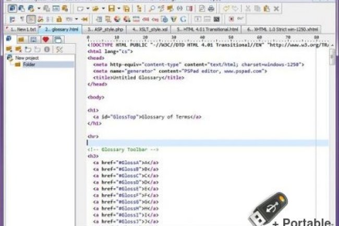Click the copy icon
339x226 pixels.
point(257,9)
